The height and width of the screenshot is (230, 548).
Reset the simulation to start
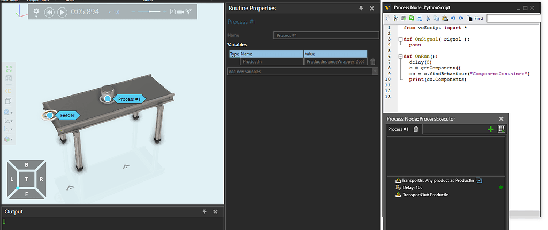coord(49,12)
